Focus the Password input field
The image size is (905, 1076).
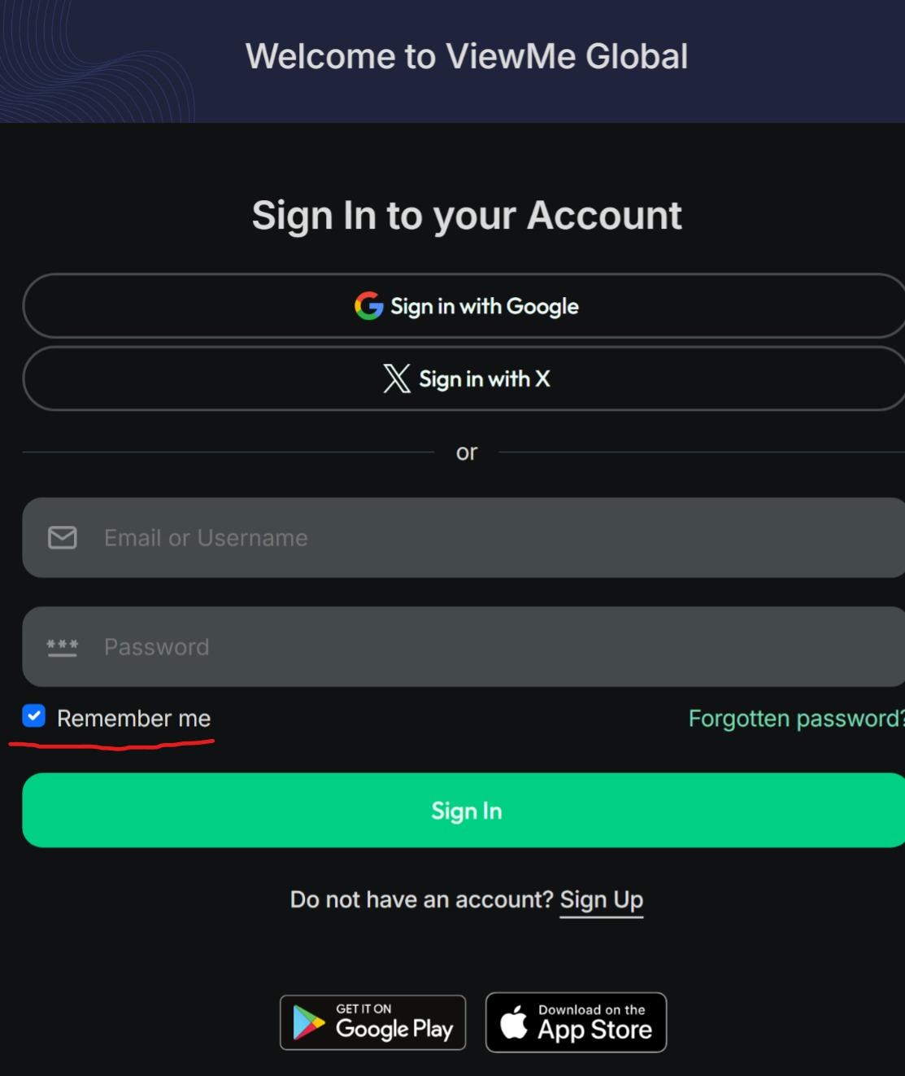[488, 647]
